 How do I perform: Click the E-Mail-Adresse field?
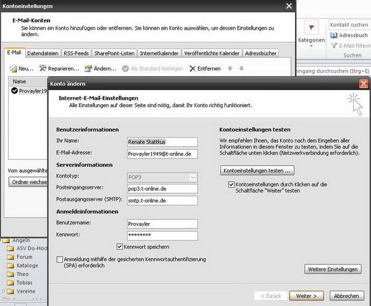pyautogui.click(x=162, y=154)
